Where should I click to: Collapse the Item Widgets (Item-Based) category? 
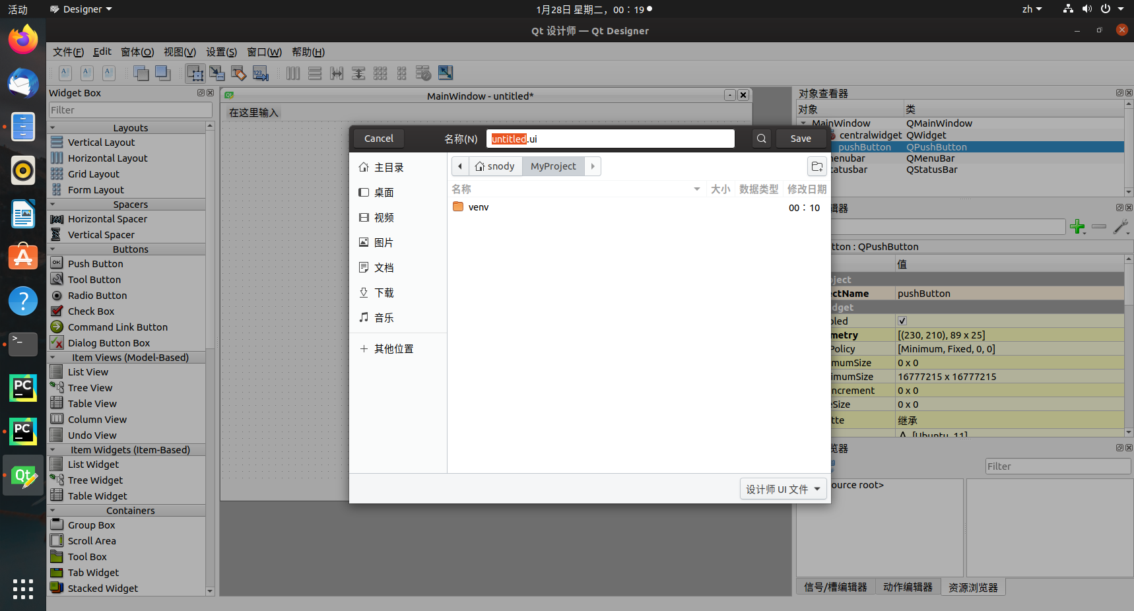click(52, 450)
